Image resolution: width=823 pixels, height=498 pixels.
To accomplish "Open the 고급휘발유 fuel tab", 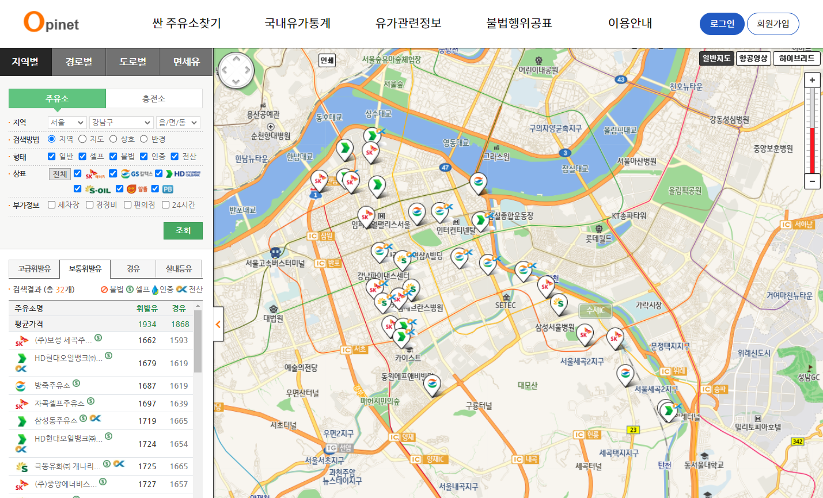I will 35,269.
